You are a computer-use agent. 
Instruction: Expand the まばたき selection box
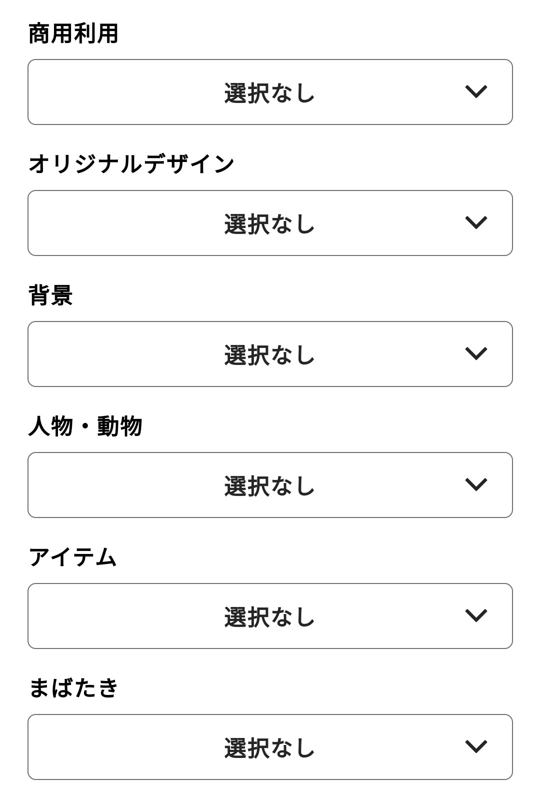pos(150,747)
